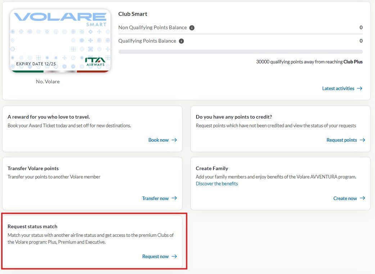Click info icon beside Non Qualifying Points Balance
The image size is (375, 274).
pos(192,28)
